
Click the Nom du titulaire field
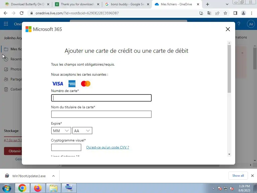click(x=101, y=114)
